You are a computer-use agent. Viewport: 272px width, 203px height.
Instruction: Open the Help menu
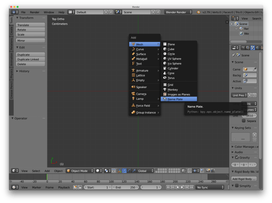[61, 12]
